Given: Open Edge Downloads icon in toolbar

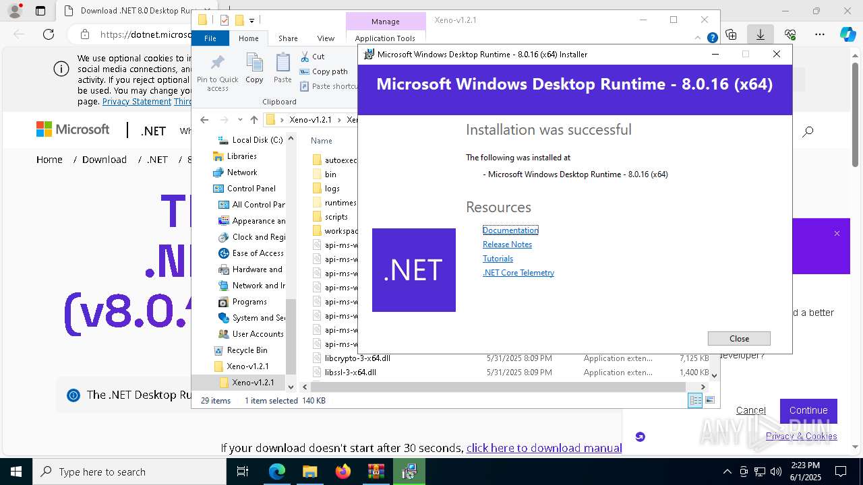Looking at the screenshot, I should click(761, 34).
